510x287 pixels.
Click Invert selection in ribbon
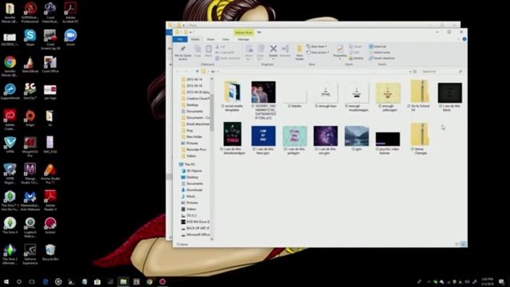pos(382,58)
